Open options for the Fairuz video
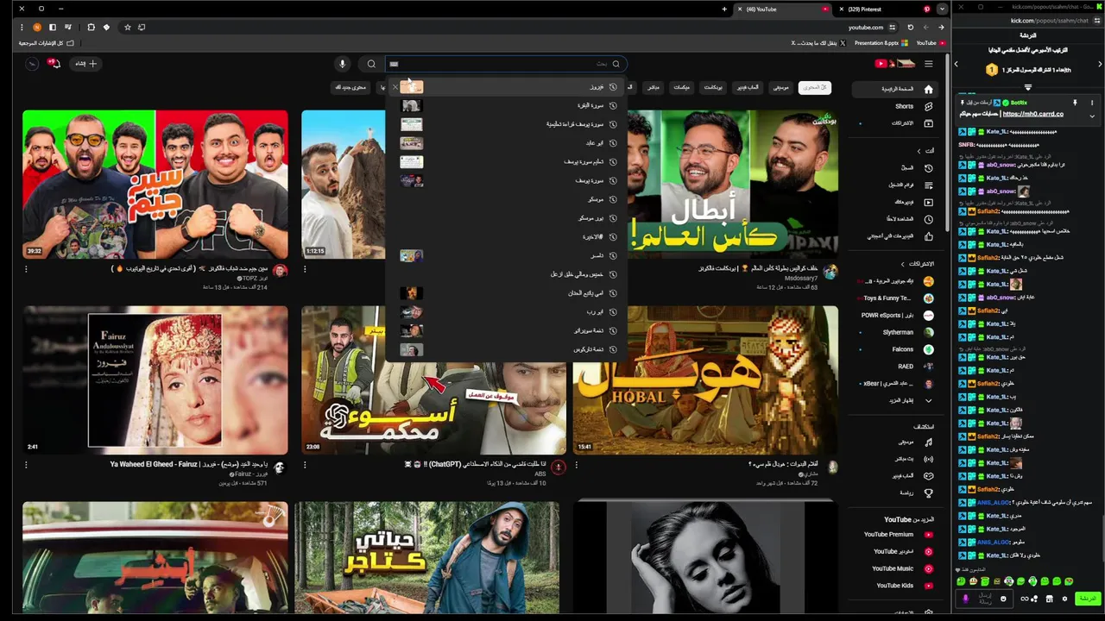The image size is (1105, 621). point(26,465)
